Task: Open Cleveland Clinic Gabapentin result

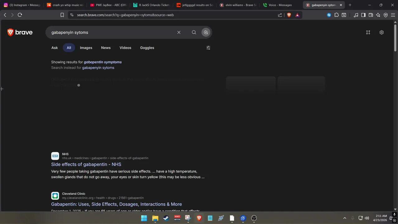Action: coord(117,204)
